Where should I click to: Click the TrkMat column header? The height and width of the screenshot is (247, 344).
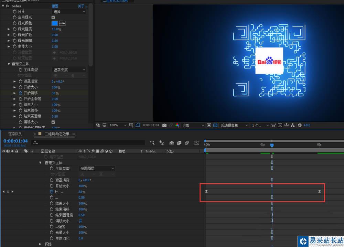[151, 151]
